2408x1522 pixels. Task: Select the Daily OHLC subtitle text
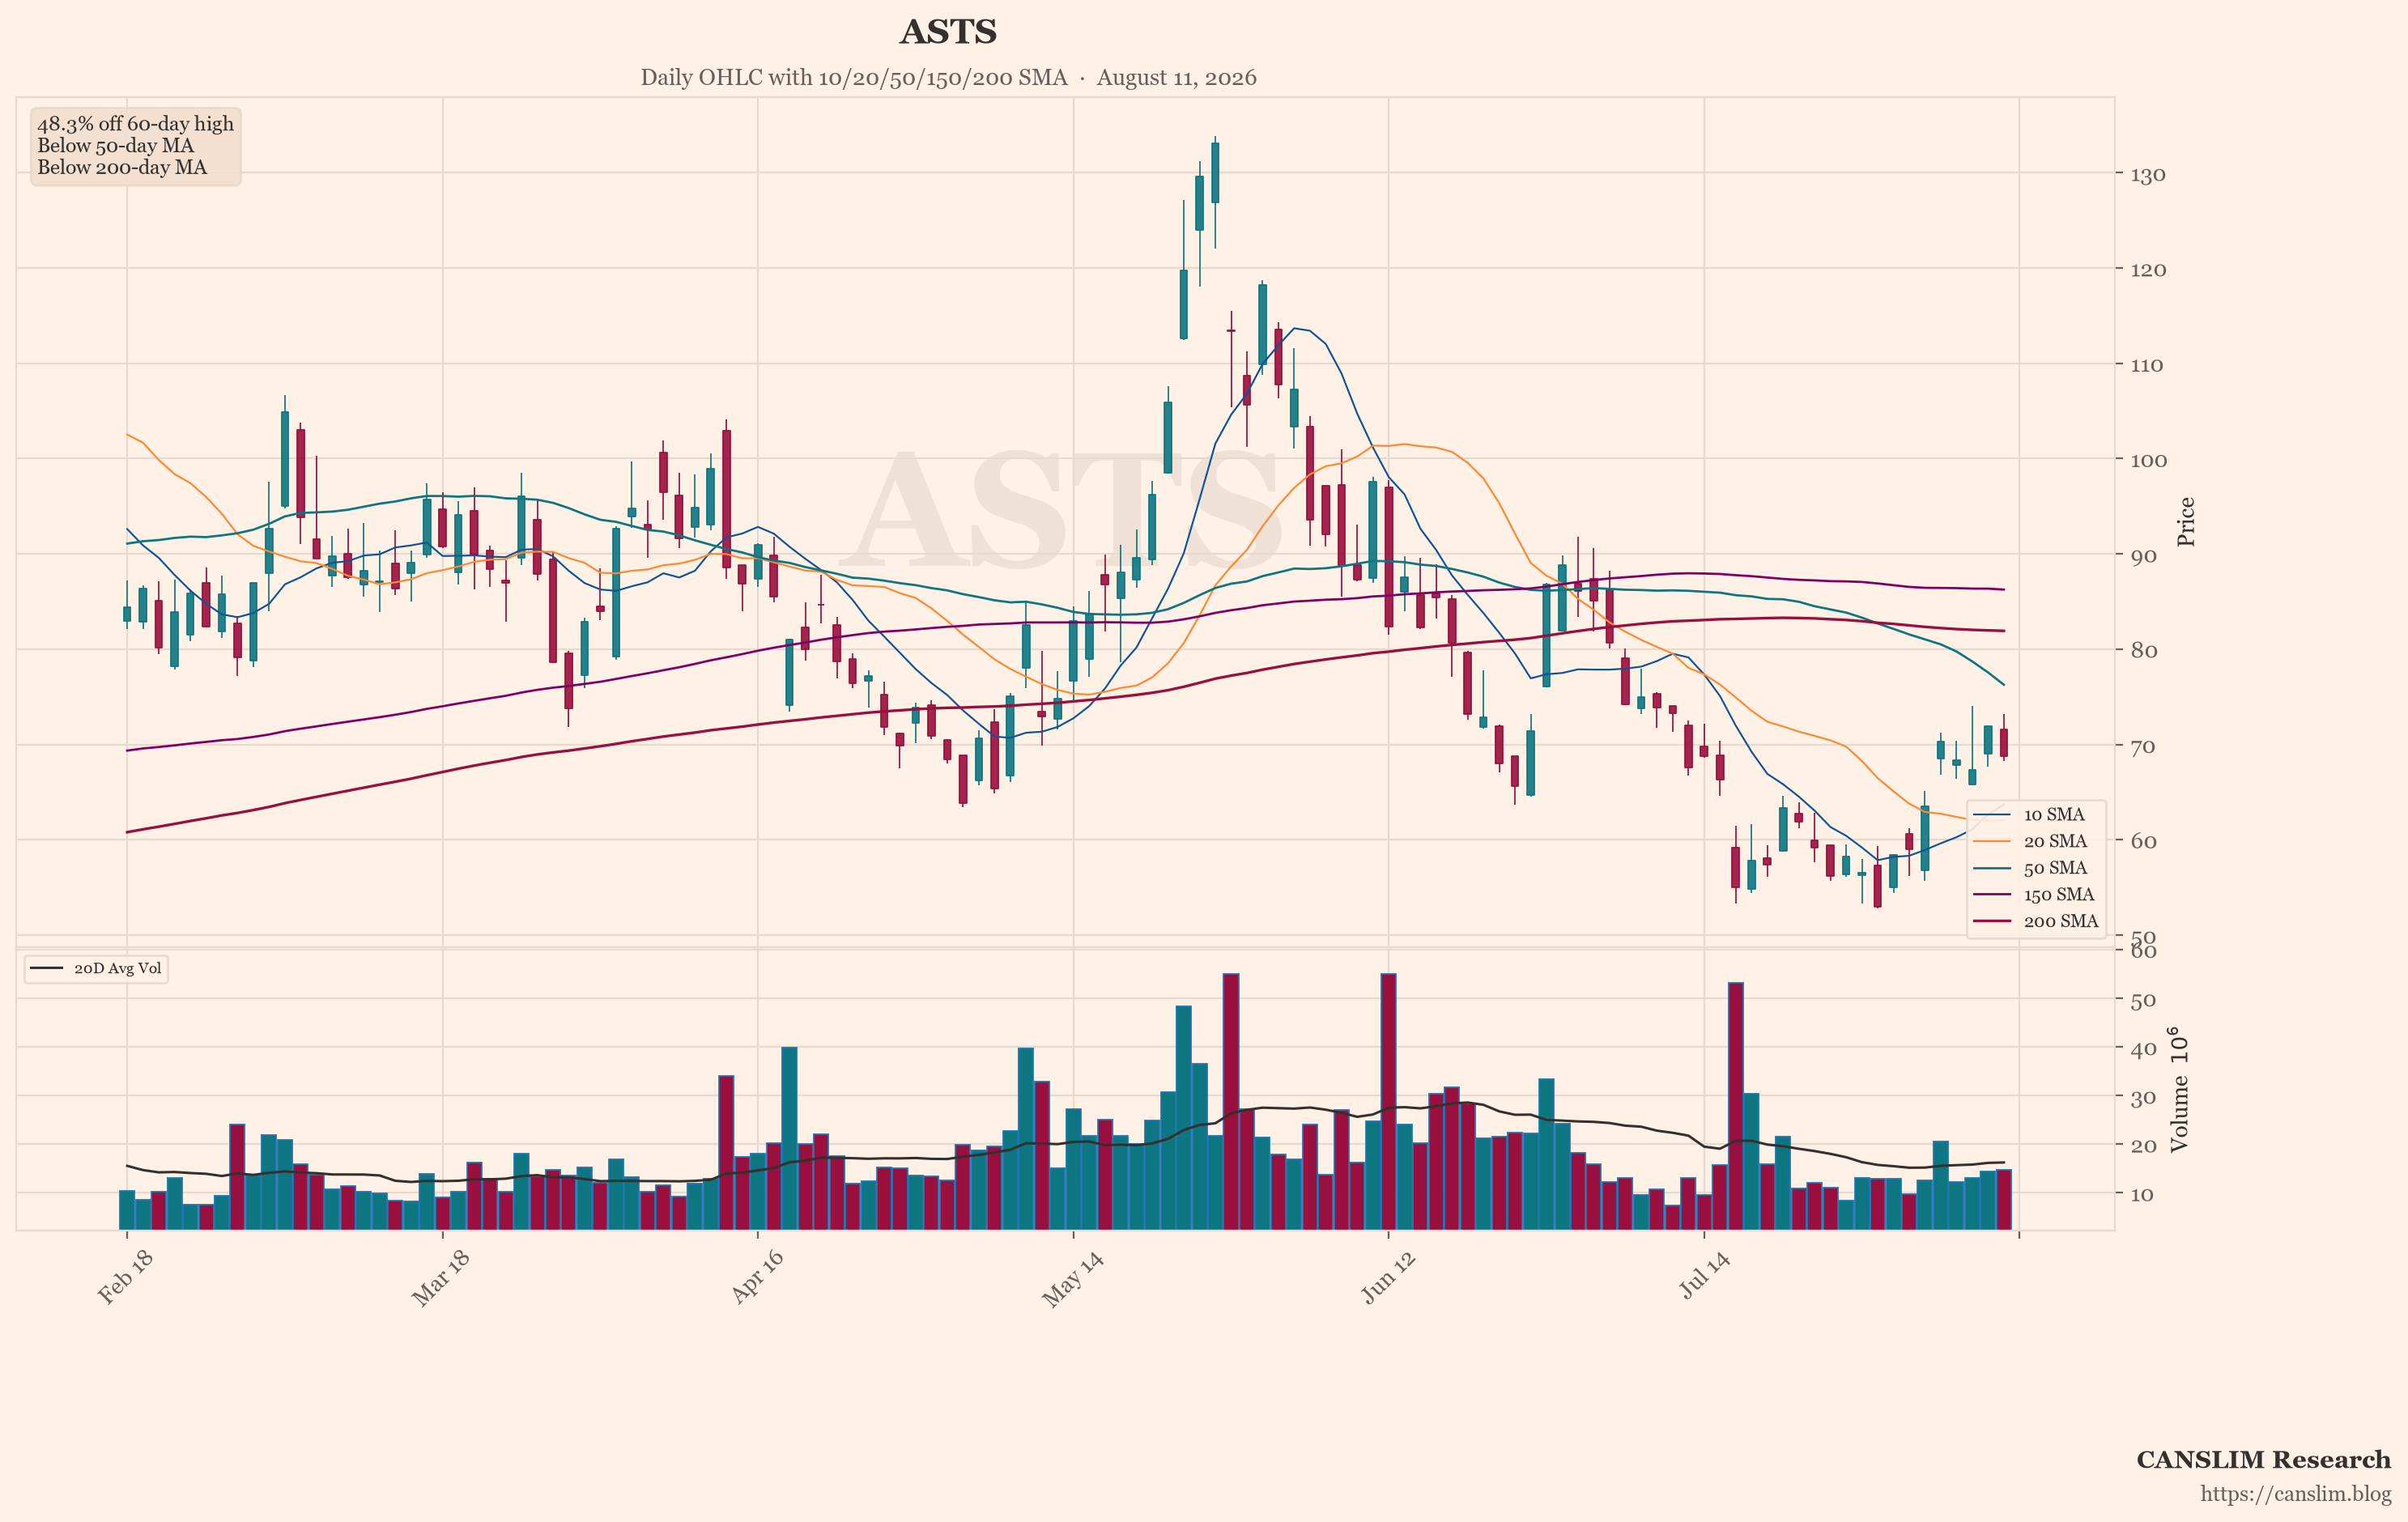point(948,78)
